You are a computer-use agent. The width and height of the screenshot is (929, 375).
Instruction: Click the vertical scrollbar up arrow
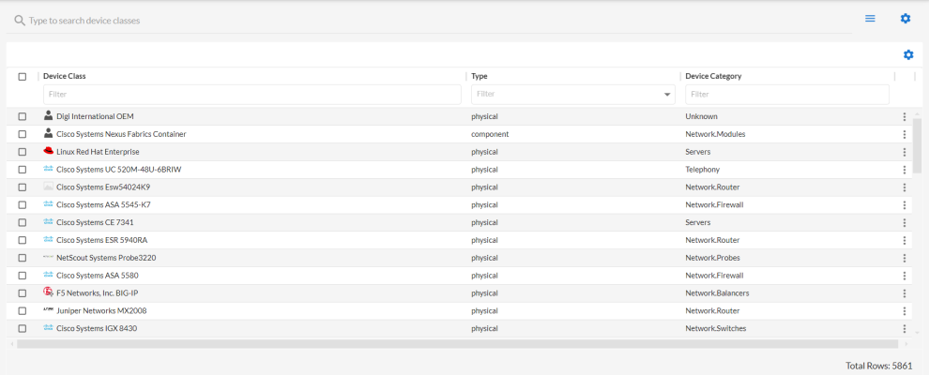[x=918, y=113]
